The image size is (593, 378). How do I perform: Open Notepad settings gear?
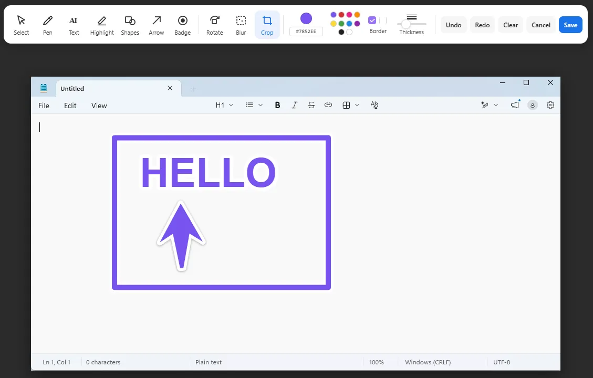550,105
